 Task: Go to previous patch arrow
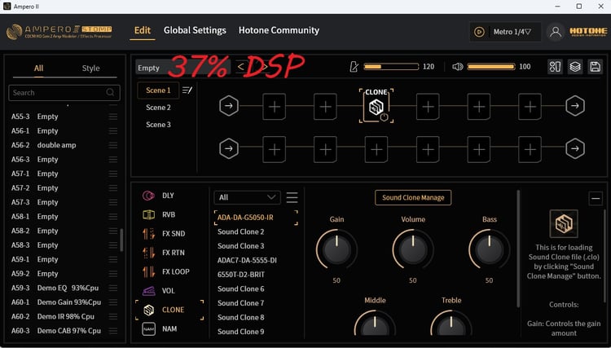point(241,67)
